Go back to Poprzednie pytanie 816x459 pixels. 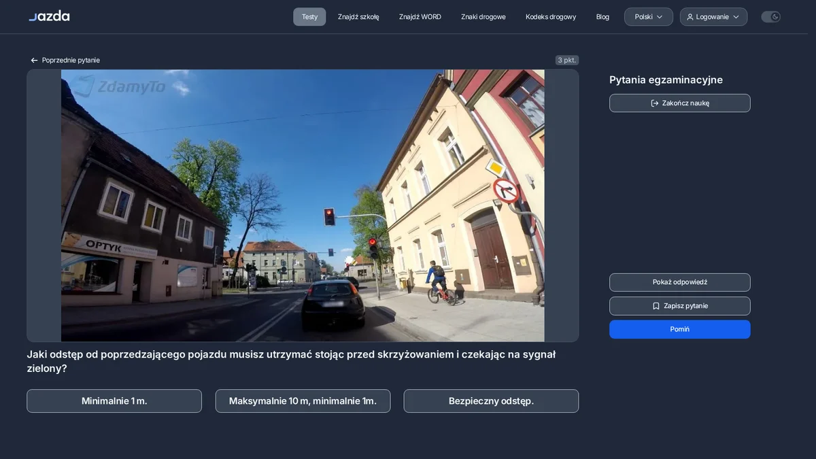(x=65, y=61)
